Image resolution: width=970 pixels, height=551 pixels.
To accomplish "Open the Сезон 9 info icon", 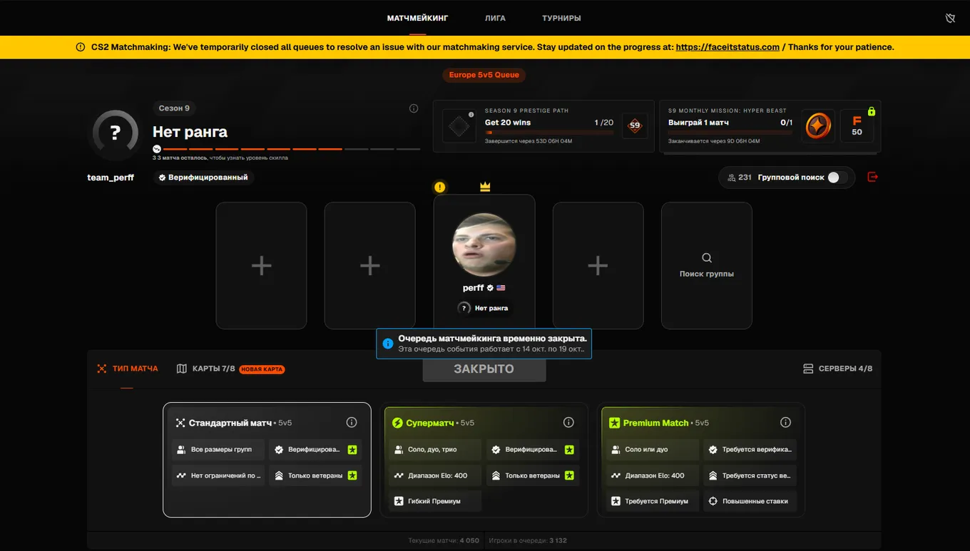I will click(414, 108).
